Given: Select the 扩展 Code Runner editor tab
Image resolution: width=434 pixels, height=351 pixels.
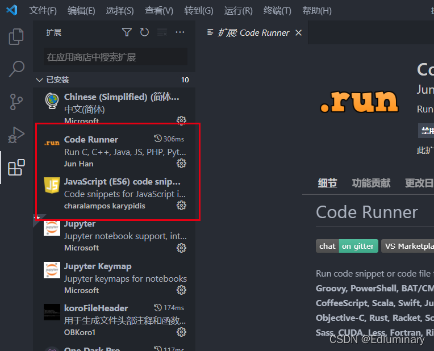Looking at the screenshot, I should pyautogui.click(x=253, y=33).
